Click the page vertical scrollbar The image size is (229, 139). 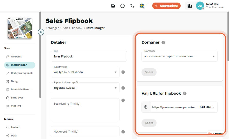pyautogui.click(x=228, y=36)
